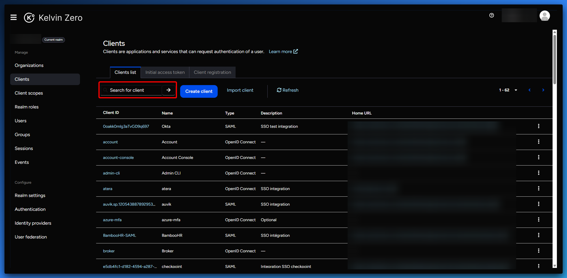The width and height of the screenshot is (567, 278).
Task: Click the Create client button
Action: tap(199, 91)
